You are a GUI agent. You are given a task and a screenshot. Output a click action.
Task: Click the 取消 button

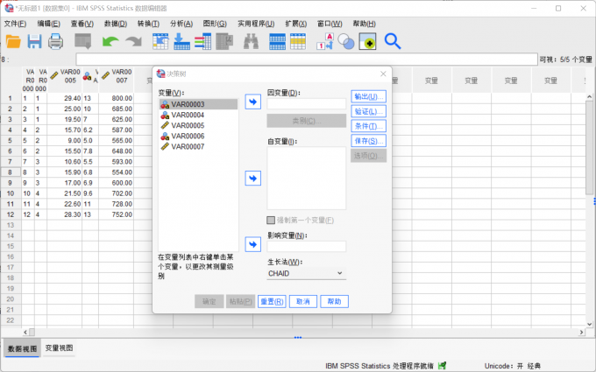pos(303,301)
